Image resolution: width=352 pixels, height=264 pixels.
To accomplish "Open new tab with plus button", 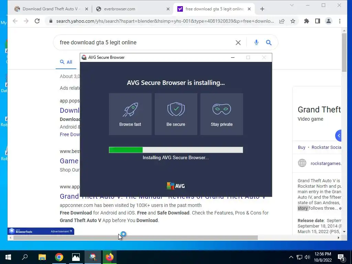I will pyautogui.click(x=262, y=9).
